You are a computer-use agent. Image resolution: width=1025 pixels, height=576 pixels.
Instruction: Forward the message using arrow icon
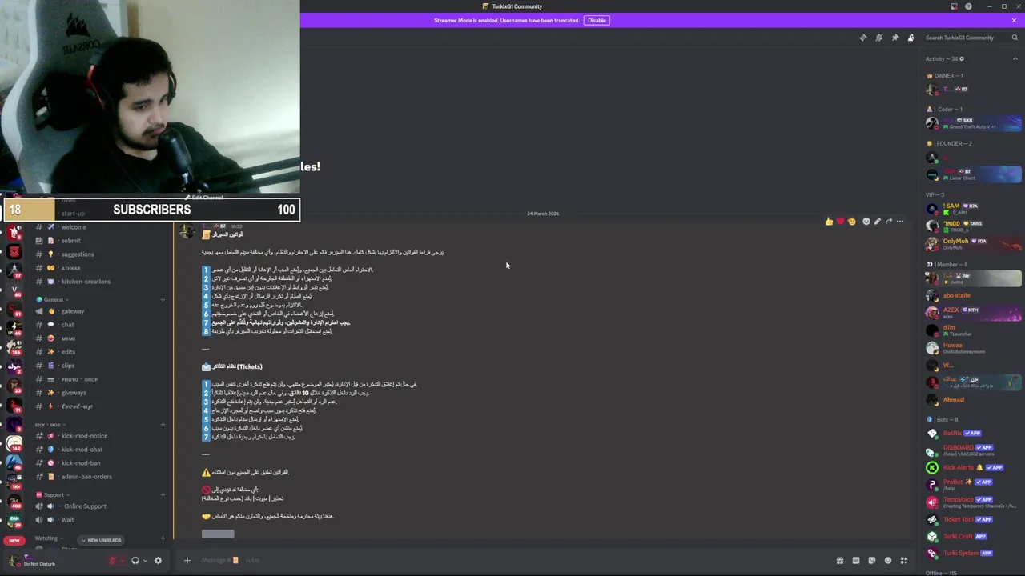[888, 222]
